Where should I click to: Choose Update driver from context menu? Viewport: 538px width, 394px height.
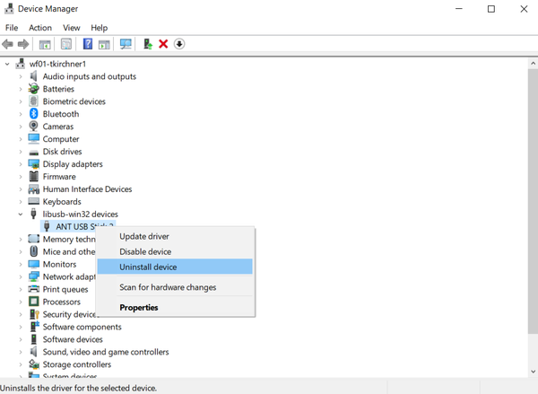175,236
